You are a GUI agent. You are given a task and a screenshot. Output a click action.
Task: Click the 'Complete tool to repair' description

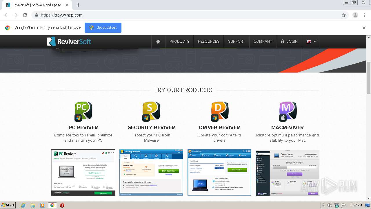tap(83, 138)
